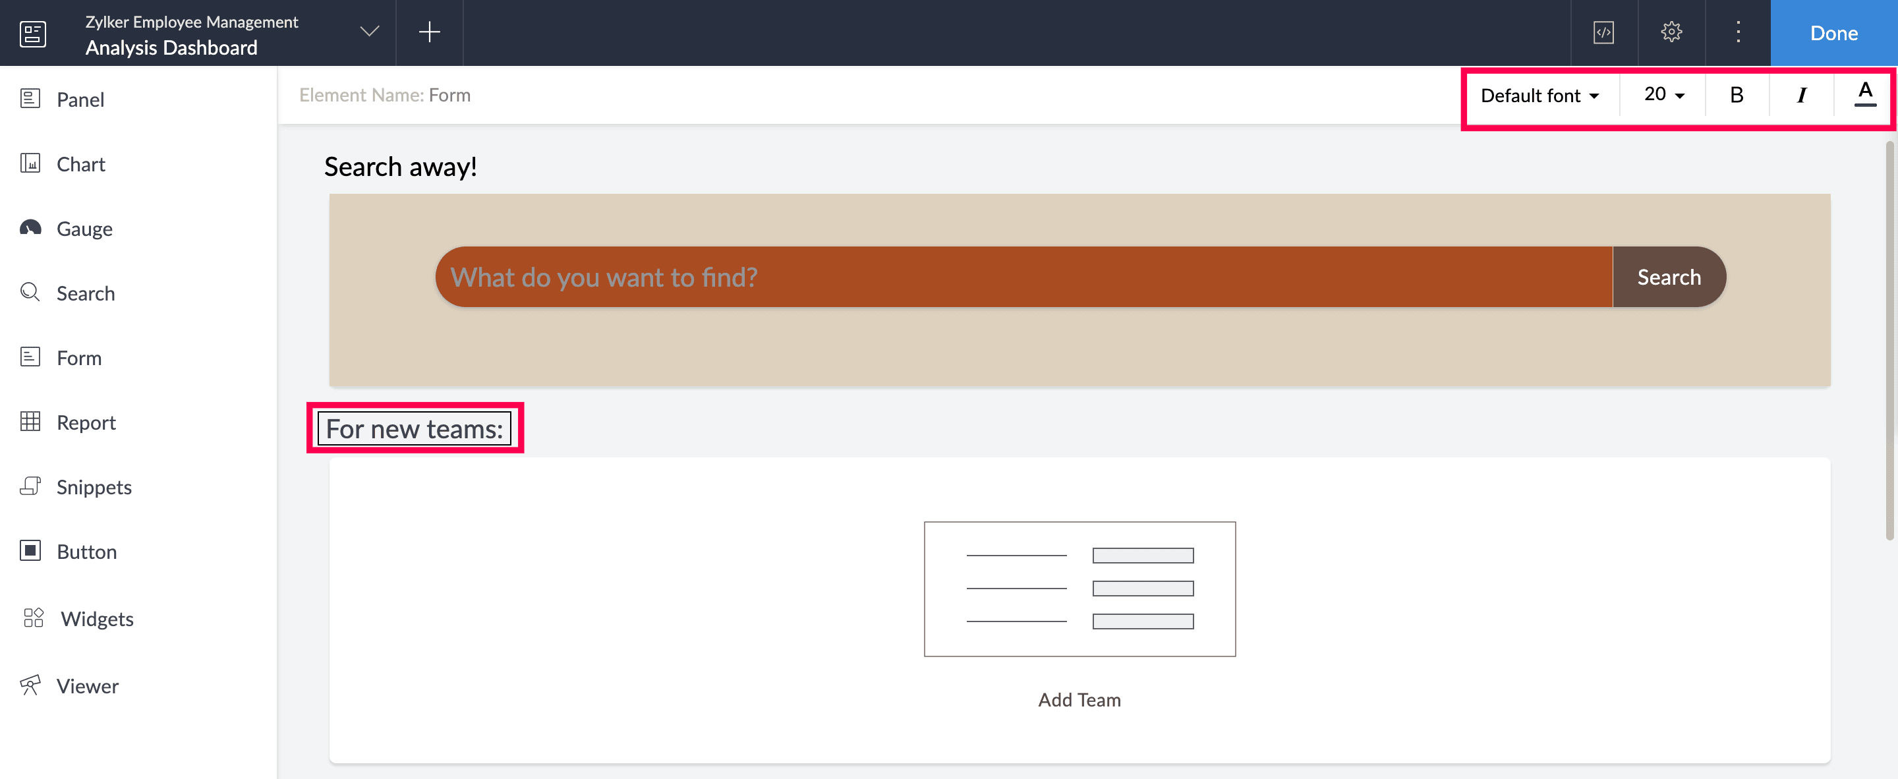Click the Panel element icon in sidebar
The width and height of the screenshot is (1898, 779).
[x=30, y=99]
